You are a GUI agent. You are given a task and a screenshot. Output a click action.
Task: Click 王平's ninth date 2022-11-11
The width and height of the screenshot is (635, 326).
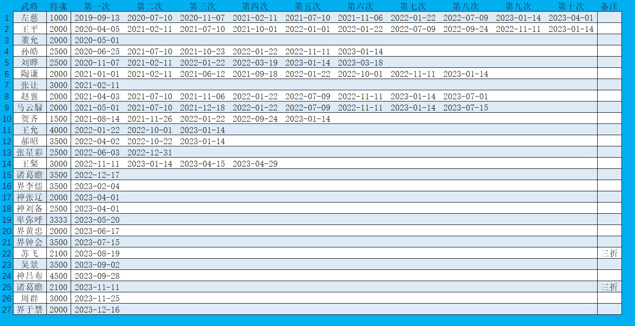pyautogui.click(x=518, y=29)
